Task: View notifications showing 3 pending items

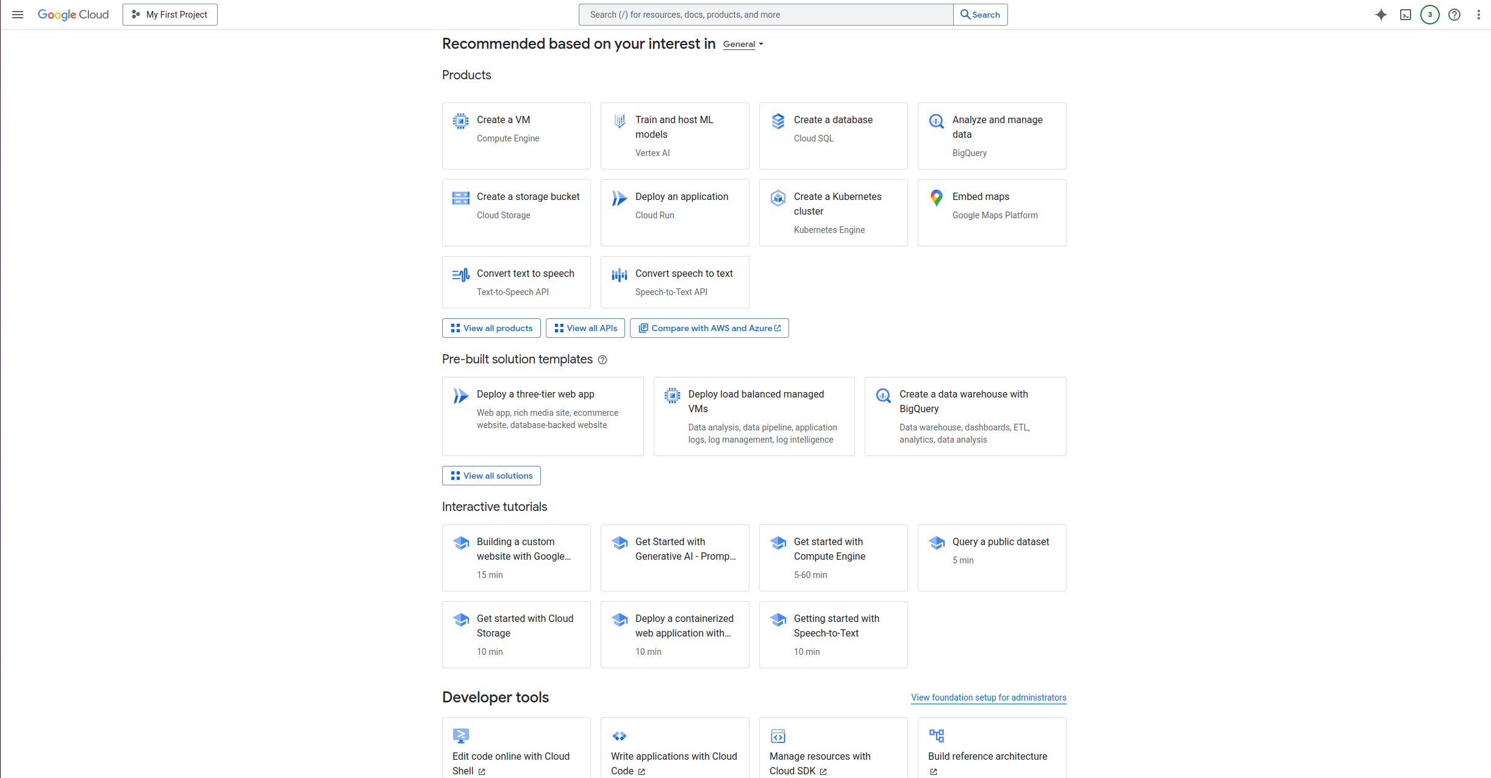Action: (x=1429, y=14)
